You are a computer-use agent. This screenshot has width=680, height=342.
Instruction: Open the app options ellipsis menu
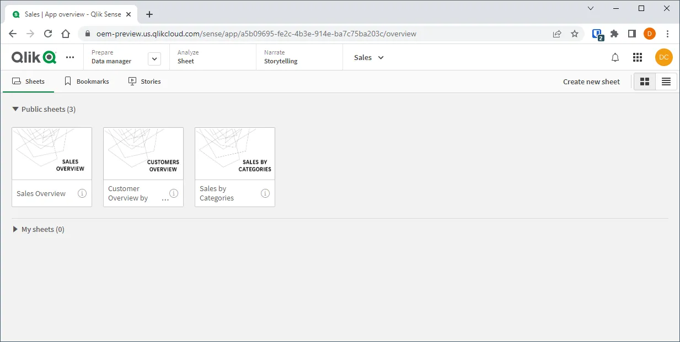70,57
